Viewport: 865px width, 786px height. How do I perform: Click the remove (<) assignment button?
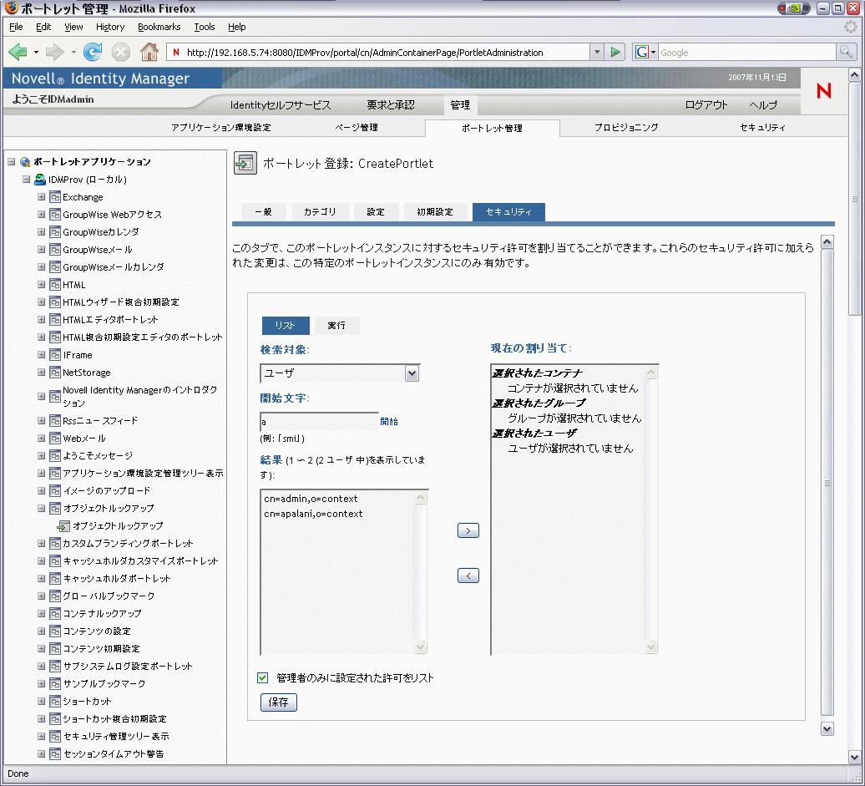tap(468, 576)
